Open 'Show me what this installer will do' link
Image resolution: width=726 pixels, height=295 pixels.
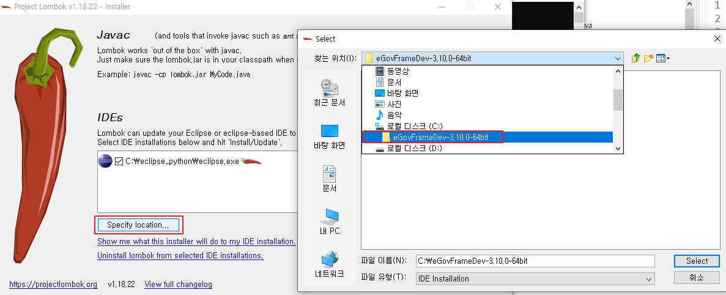click(x=196, y=242)
